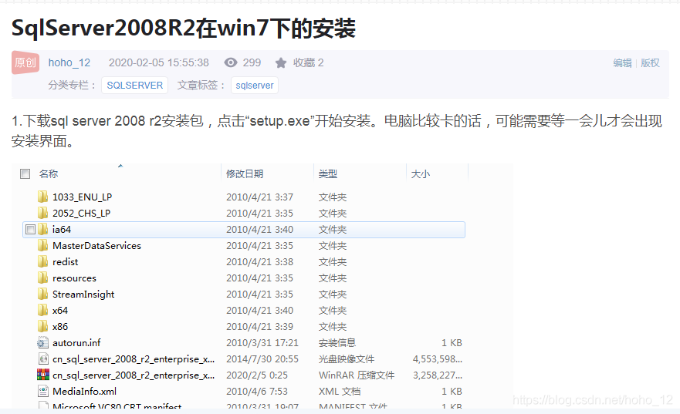Click the 2052_CHS_LP folder icon
680x414 pixels.
pos(42,213)
